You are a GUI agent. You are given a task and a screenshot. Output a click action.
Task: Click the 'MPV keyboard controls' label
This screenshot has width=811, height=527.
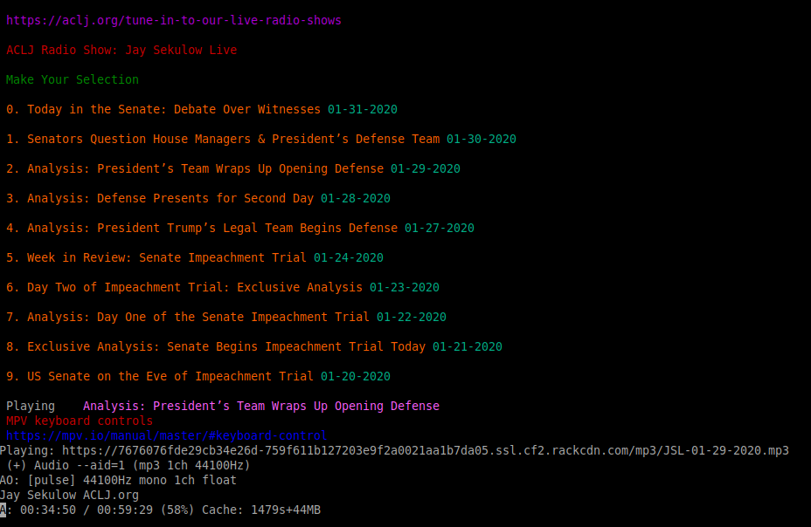click(x=80, y=421)
